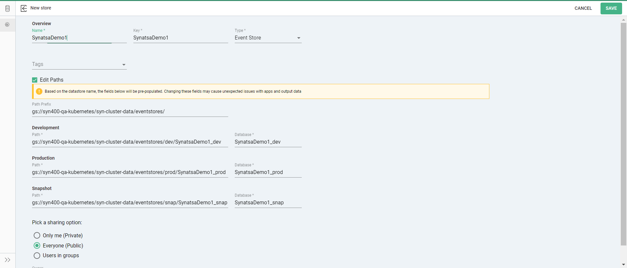Click the back arrow next to New store
Screen dimensions: 627x268
coord(24,8)
